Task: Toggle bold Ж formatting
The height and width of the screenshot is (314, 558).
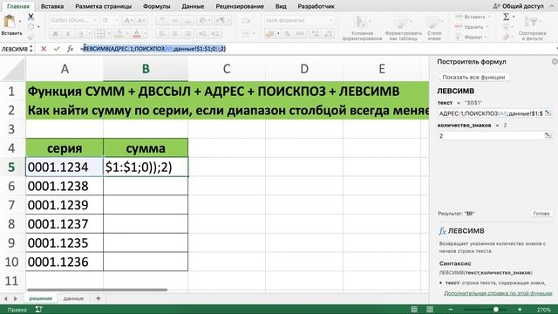Action: click(55, 34)
